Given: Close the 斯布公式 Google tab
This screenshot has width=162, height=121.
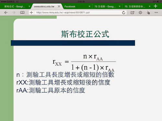Looking at the screenshot, I should 29,6.
